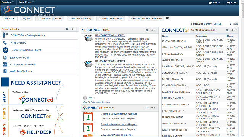Open CONNECT News settings dropdown

153,30
